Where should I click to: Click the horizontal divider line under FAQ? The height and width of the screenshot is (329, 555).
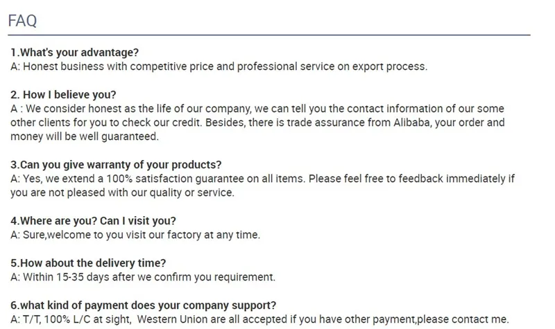coord(269,35)
